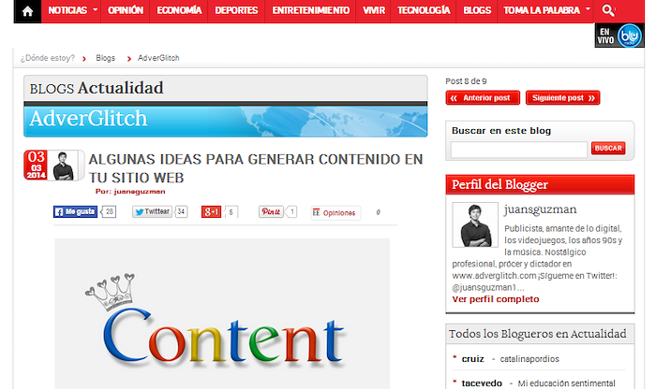This screenshot has width=656, height=389.
Task: Click the Buscar button
Action: click(x=608, y=148)
